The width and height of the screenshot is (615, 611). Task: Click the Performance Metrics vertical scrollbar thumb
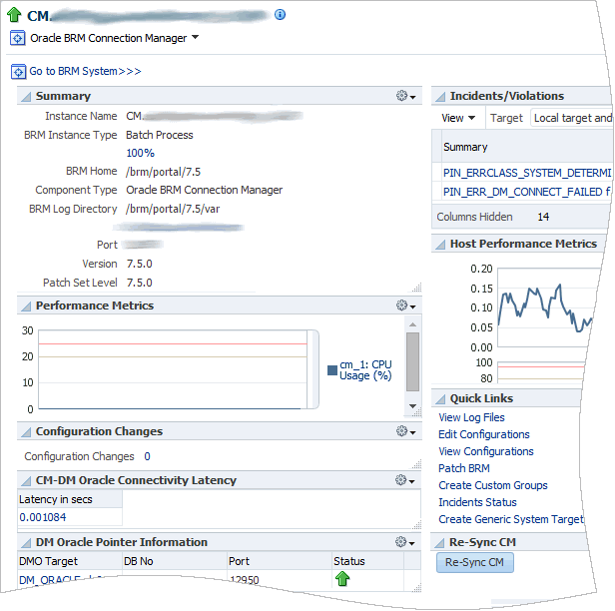click(x=412, y=362)
